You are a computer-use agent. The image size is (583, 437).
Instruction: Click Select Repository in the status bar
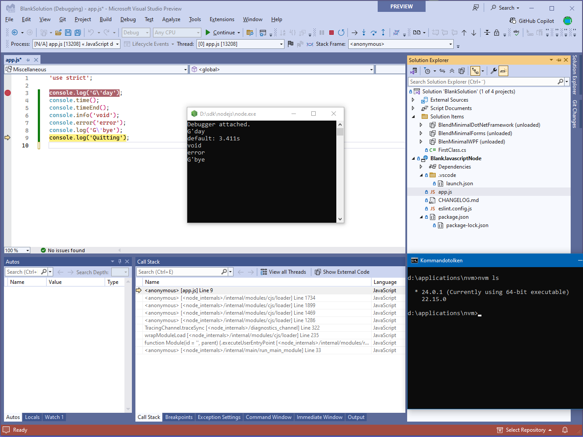pyautogui.click(x=523, y=430)
